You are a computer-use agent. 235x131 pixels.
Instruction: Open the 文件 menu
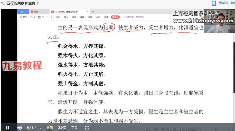[x=23, y=17]
